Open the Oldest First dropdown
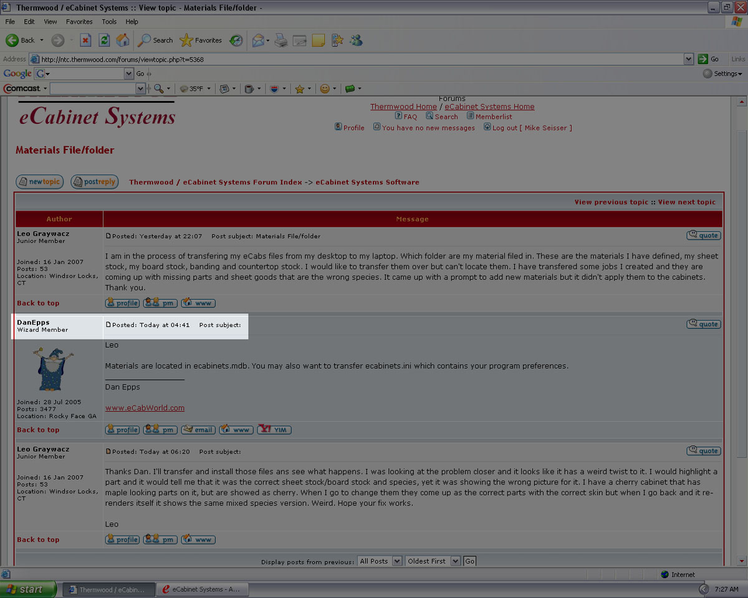The image size is (748, 598). tap(433, 561)
